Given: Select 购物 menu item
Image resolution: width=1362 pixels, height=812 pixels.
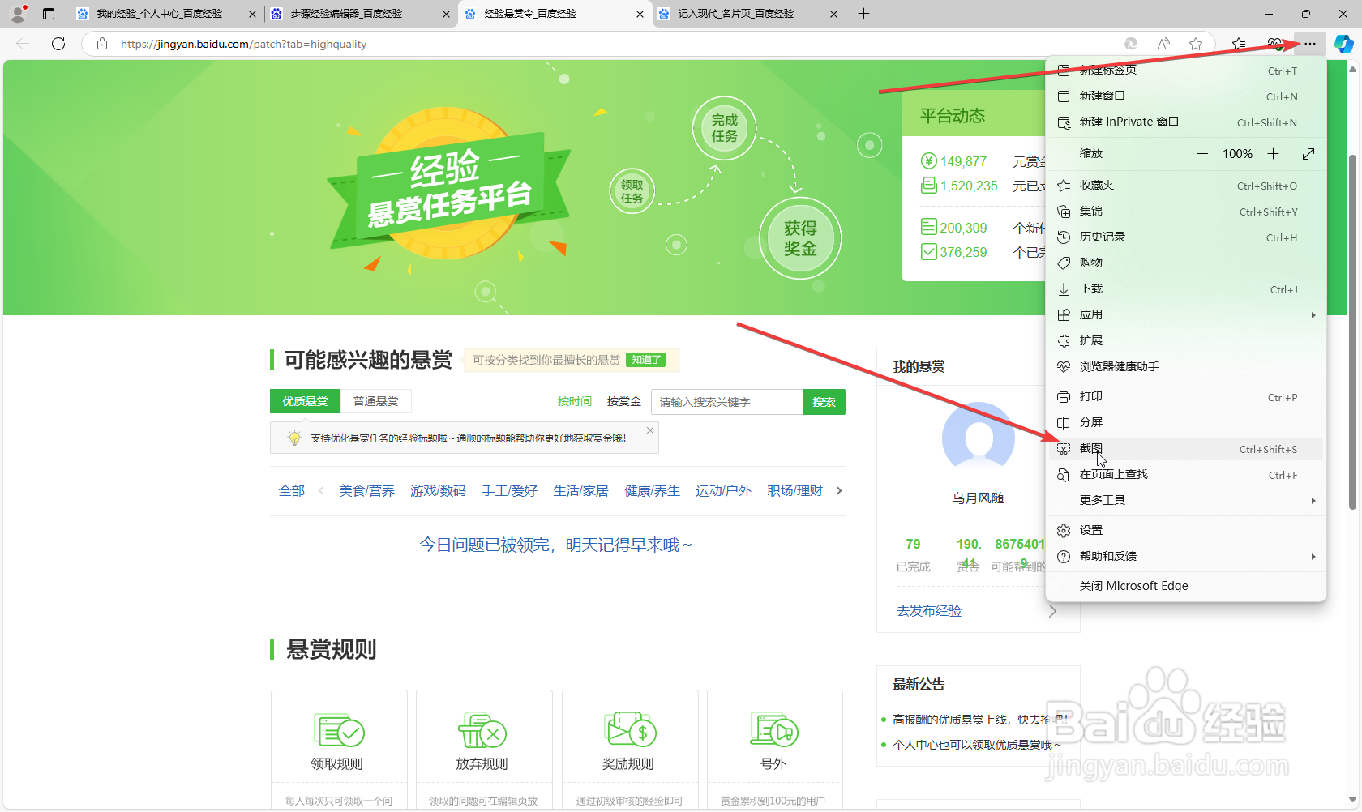Looking at the screenshot, I should [1186, 263].
